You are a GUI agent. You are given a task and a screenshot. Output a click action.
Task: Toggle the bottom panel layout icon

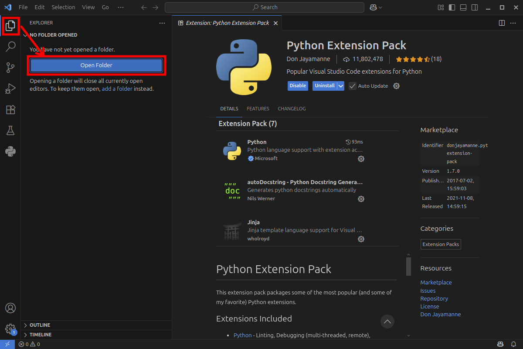click(x=463, y=7)
